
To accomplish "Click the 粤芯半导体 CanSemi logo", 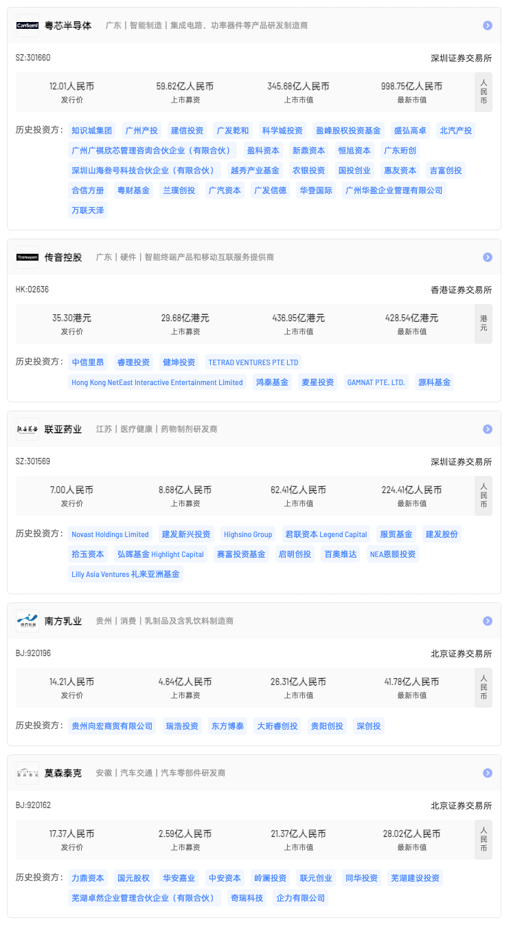I will pos(27,25).
